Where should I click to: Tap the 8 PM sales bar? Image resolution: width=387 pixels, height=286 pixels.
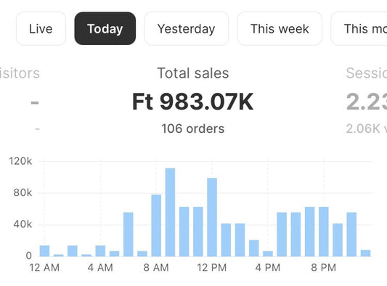click(x=324, y=232)
